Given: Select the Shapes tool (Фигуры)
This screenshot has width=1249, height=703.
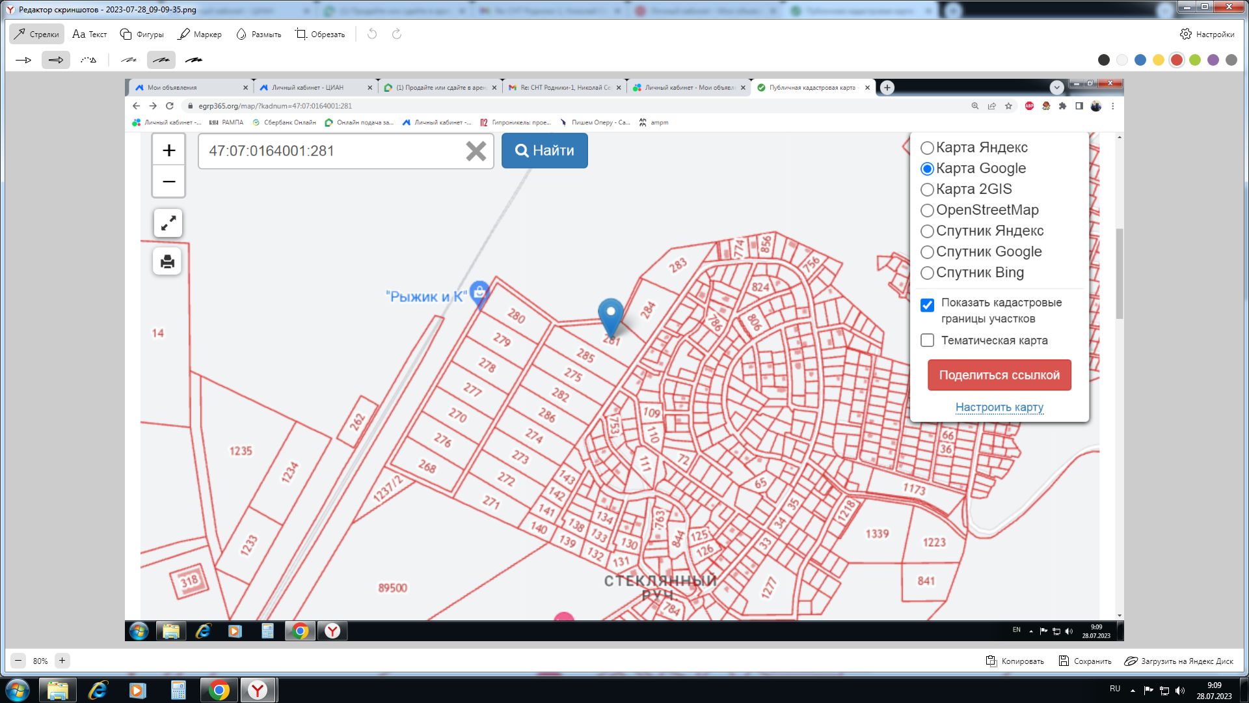Looking at the screenshot, I should 142,34.
